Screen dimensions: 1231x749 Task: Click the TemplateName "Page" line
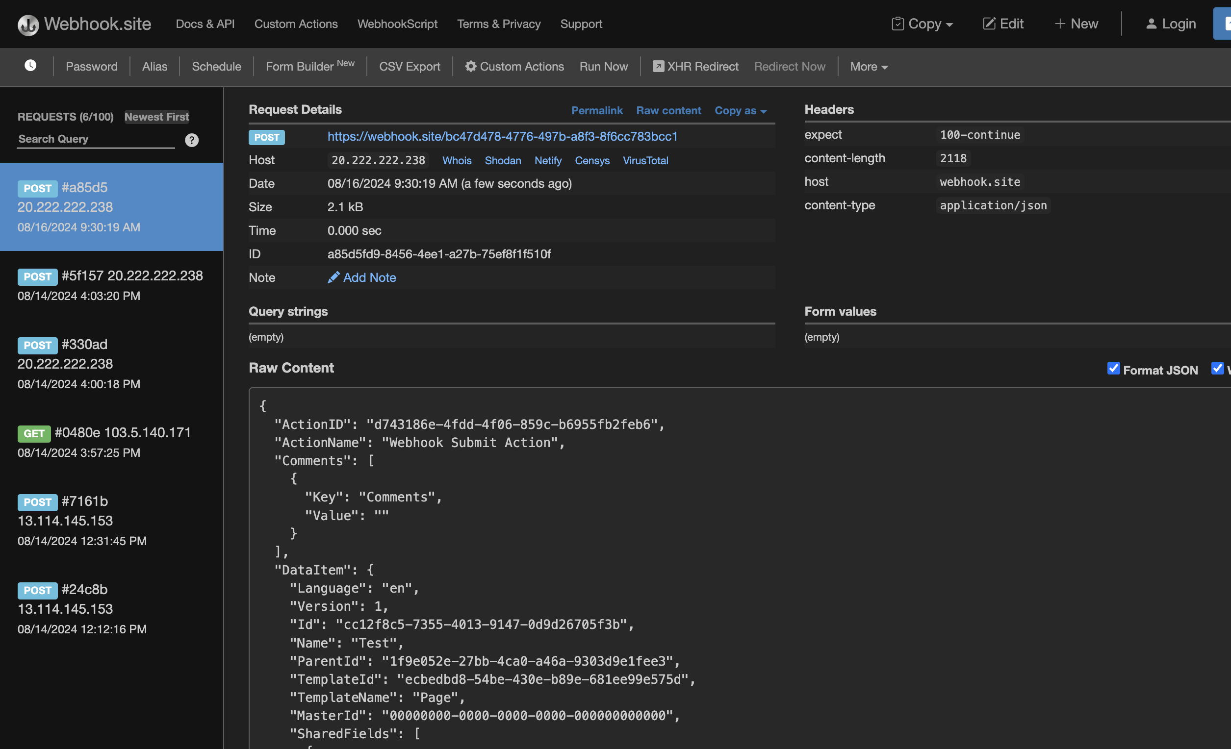pyautogui.click(x=378, y=697)
